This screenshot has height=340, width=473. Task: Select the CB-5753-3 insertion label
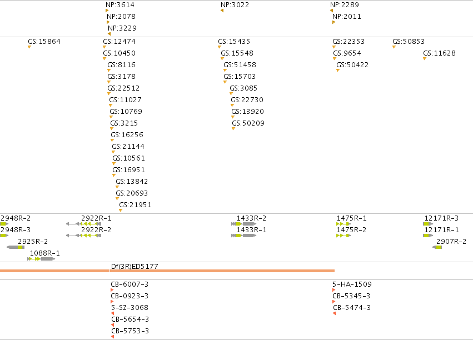pos(130,331)
